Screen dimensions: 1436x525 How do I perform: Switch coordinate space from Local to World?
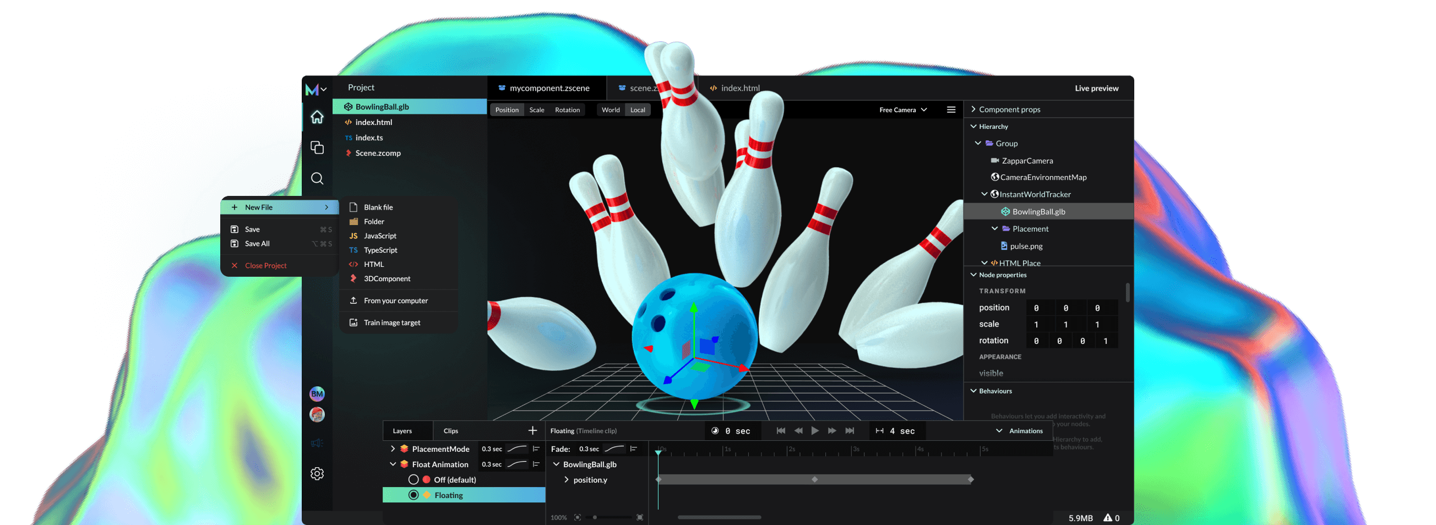coord(611,109)
